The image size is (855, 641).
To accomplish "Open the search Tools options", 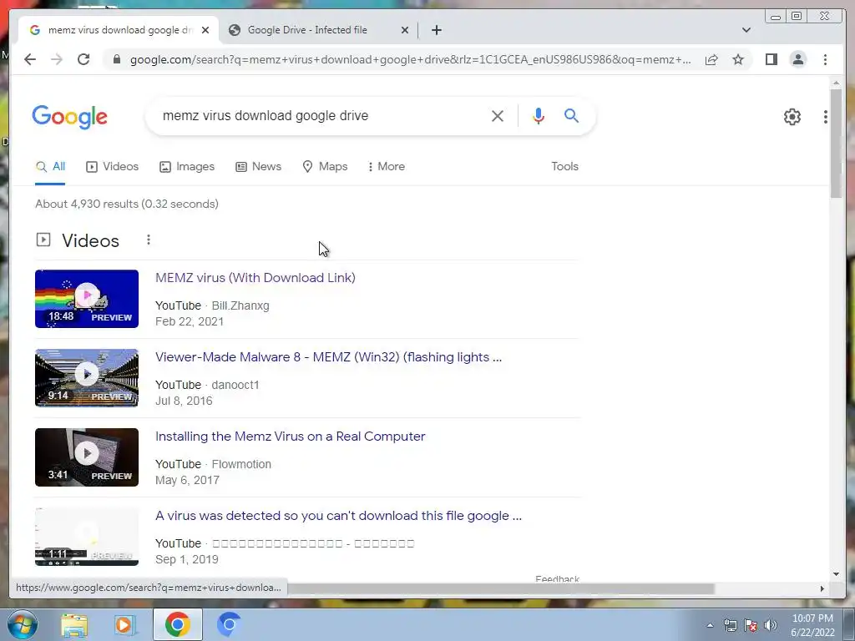I will (564, 166).
